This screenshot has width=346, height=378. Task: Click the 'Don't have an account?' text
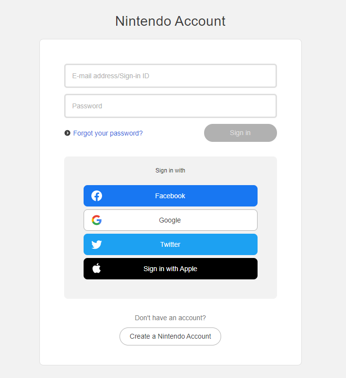coord(170,318)
